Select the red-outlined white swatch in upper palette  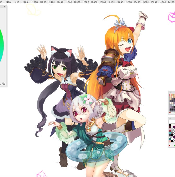[171, 95]
